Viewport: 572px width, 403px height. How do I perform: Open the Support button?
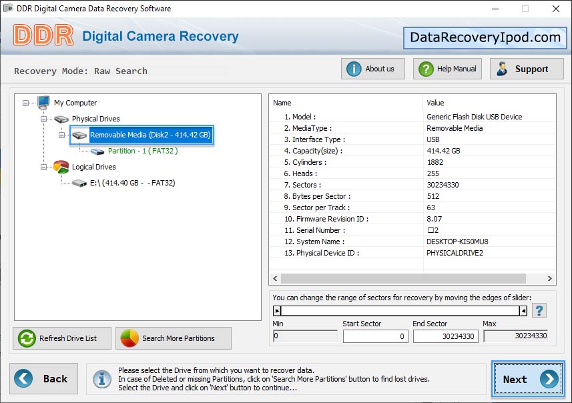[527, 69]
